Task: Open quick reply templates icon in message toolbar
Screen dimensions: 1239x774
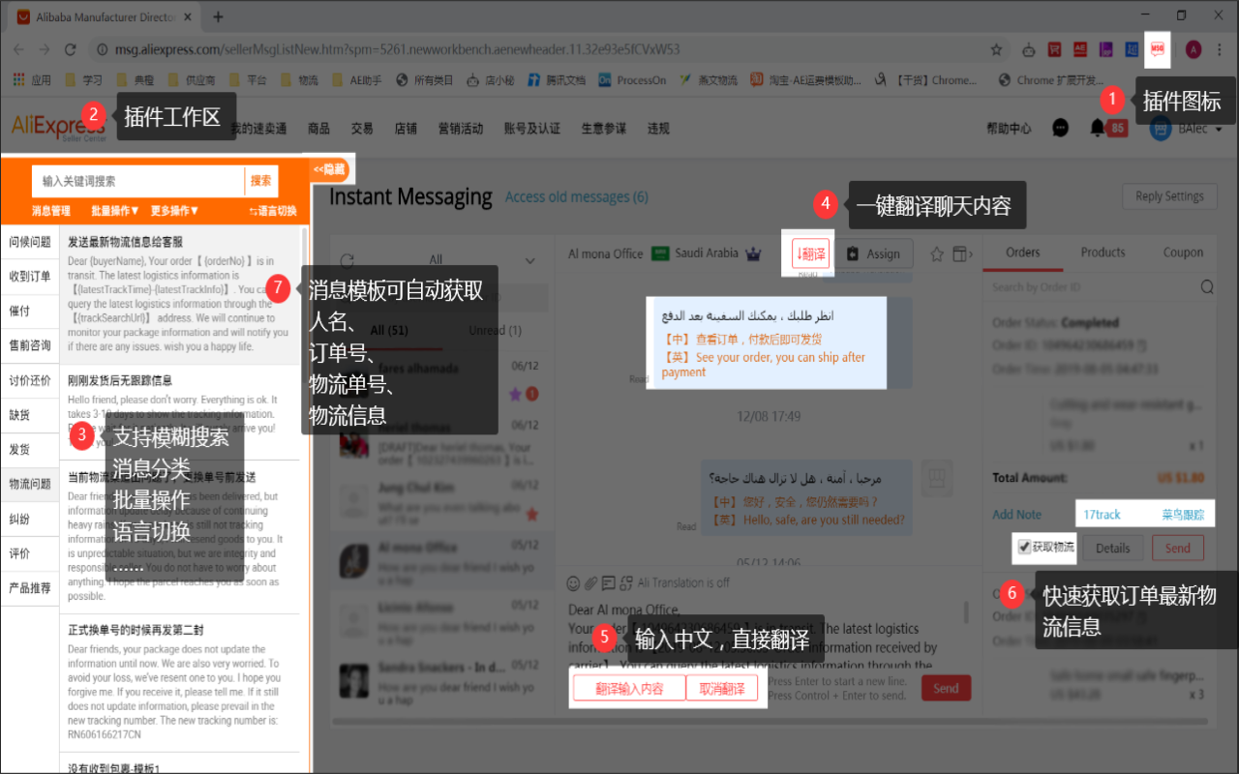Action: 607,582
